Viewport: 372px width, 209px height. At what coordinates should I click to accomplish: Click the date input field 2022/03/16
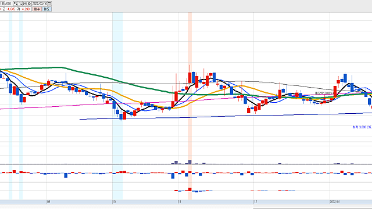[x=40, y=3]
